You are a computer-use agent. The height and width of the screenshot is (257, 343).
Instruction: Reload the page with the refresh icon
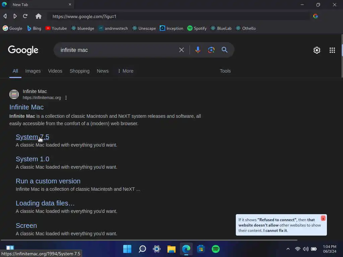pos(25,16)
